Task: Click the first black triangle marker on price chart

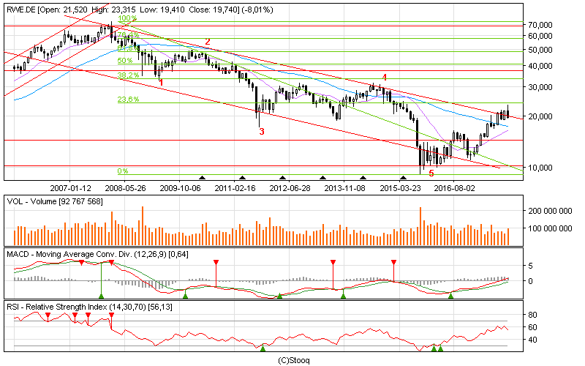Action: [202, 177]
